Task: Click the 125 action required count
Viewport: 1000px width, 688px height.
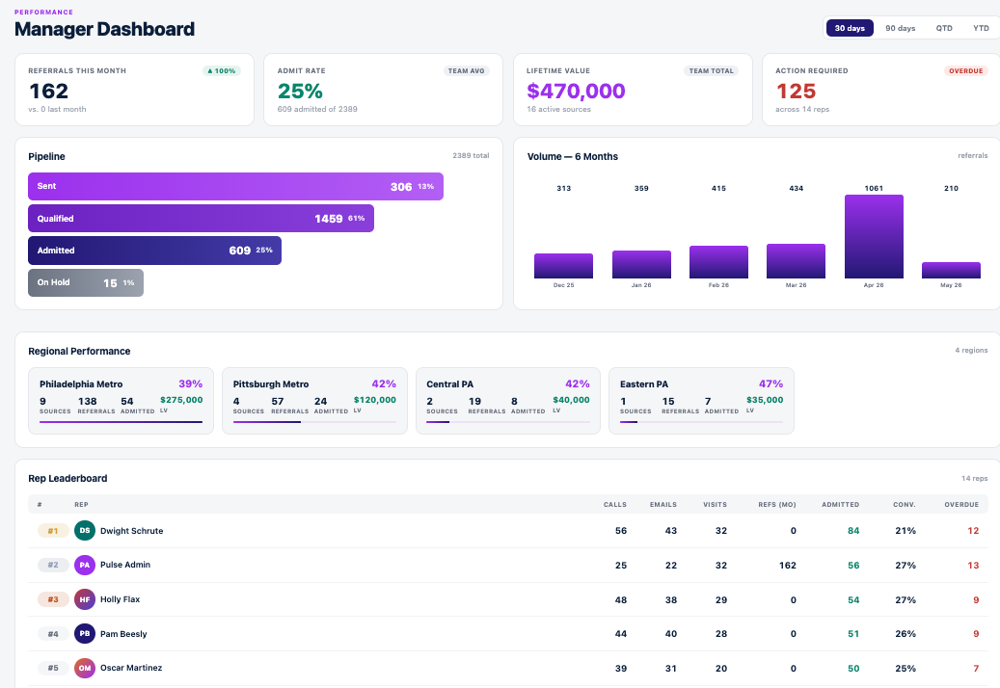Action: (x=796, y=92)
